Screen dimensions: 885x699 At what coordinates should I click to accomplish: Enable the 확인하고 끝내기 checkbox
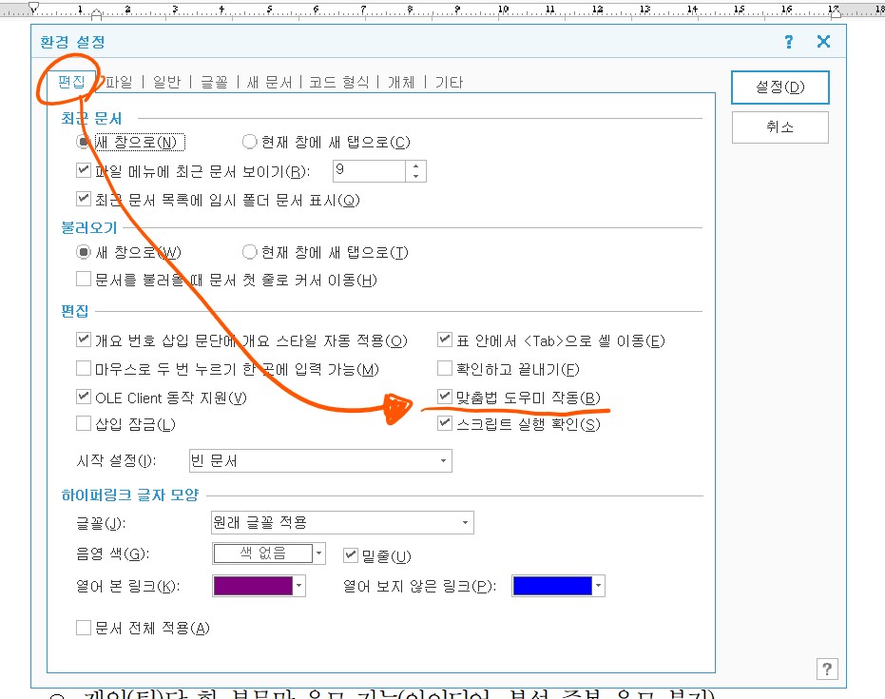pyautogui.click(x=444, y=366)
